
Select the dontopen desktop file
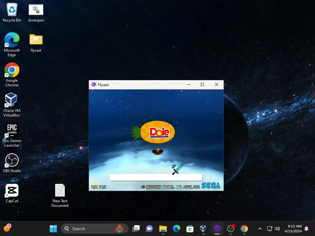[x=36, y=12]
